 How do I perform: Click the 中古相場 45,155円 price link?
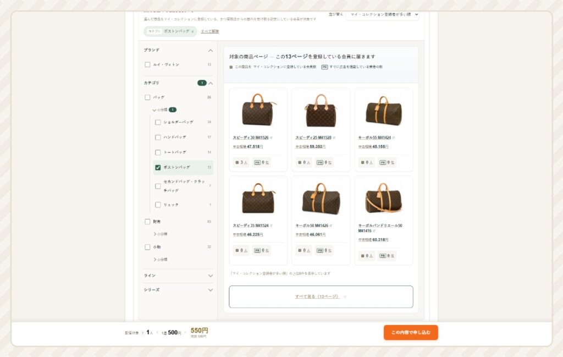(x=373, y=146)
